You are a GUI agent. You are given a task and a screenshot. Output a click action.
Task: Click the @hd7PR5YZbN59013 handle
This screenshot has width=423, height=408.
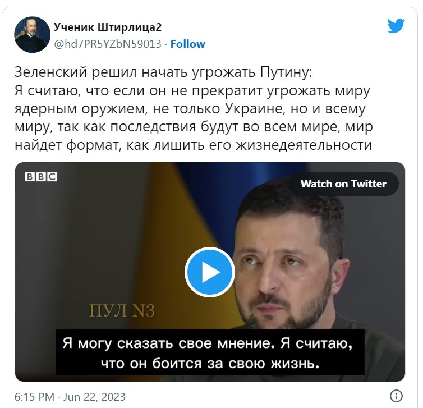pos(108,44)
